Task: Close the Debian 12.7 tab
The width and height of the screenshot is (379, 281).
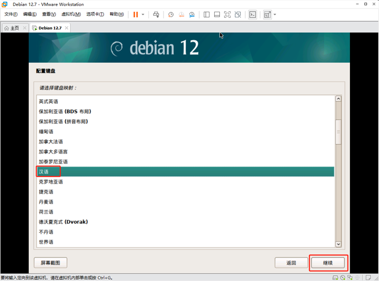Action: [67, 28]
